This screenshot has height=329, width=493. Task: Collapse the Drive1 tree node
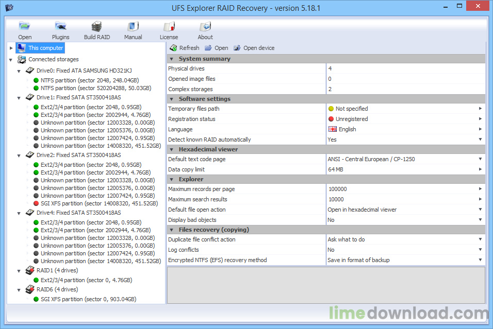[19, 98]
